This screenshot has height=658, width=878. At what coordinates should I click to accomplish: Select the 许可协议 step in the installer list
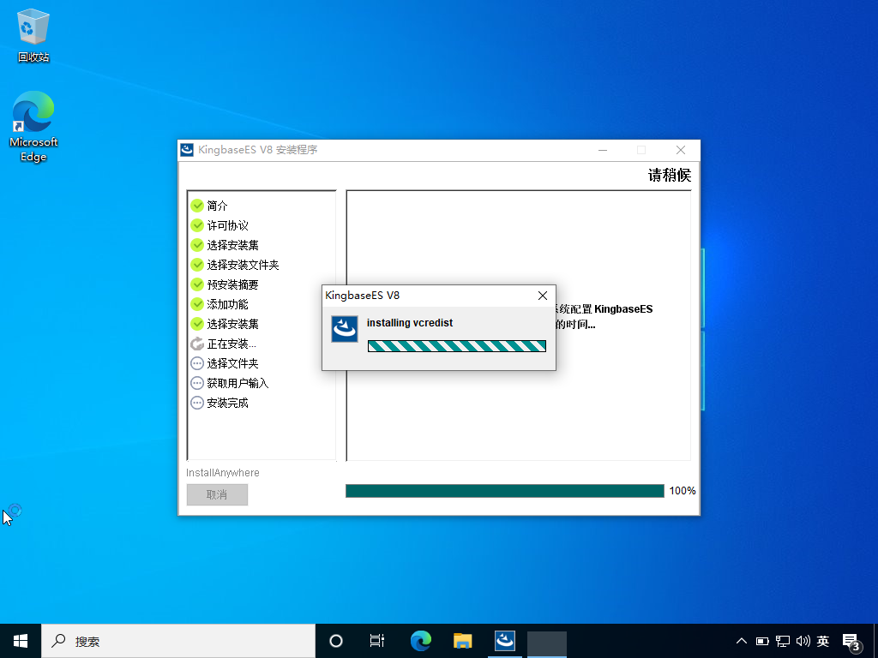227,225
